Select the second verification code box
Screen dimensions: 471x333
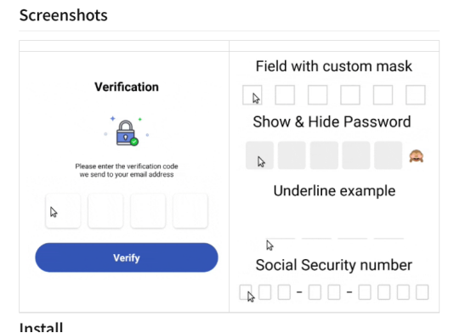(105, 211)
